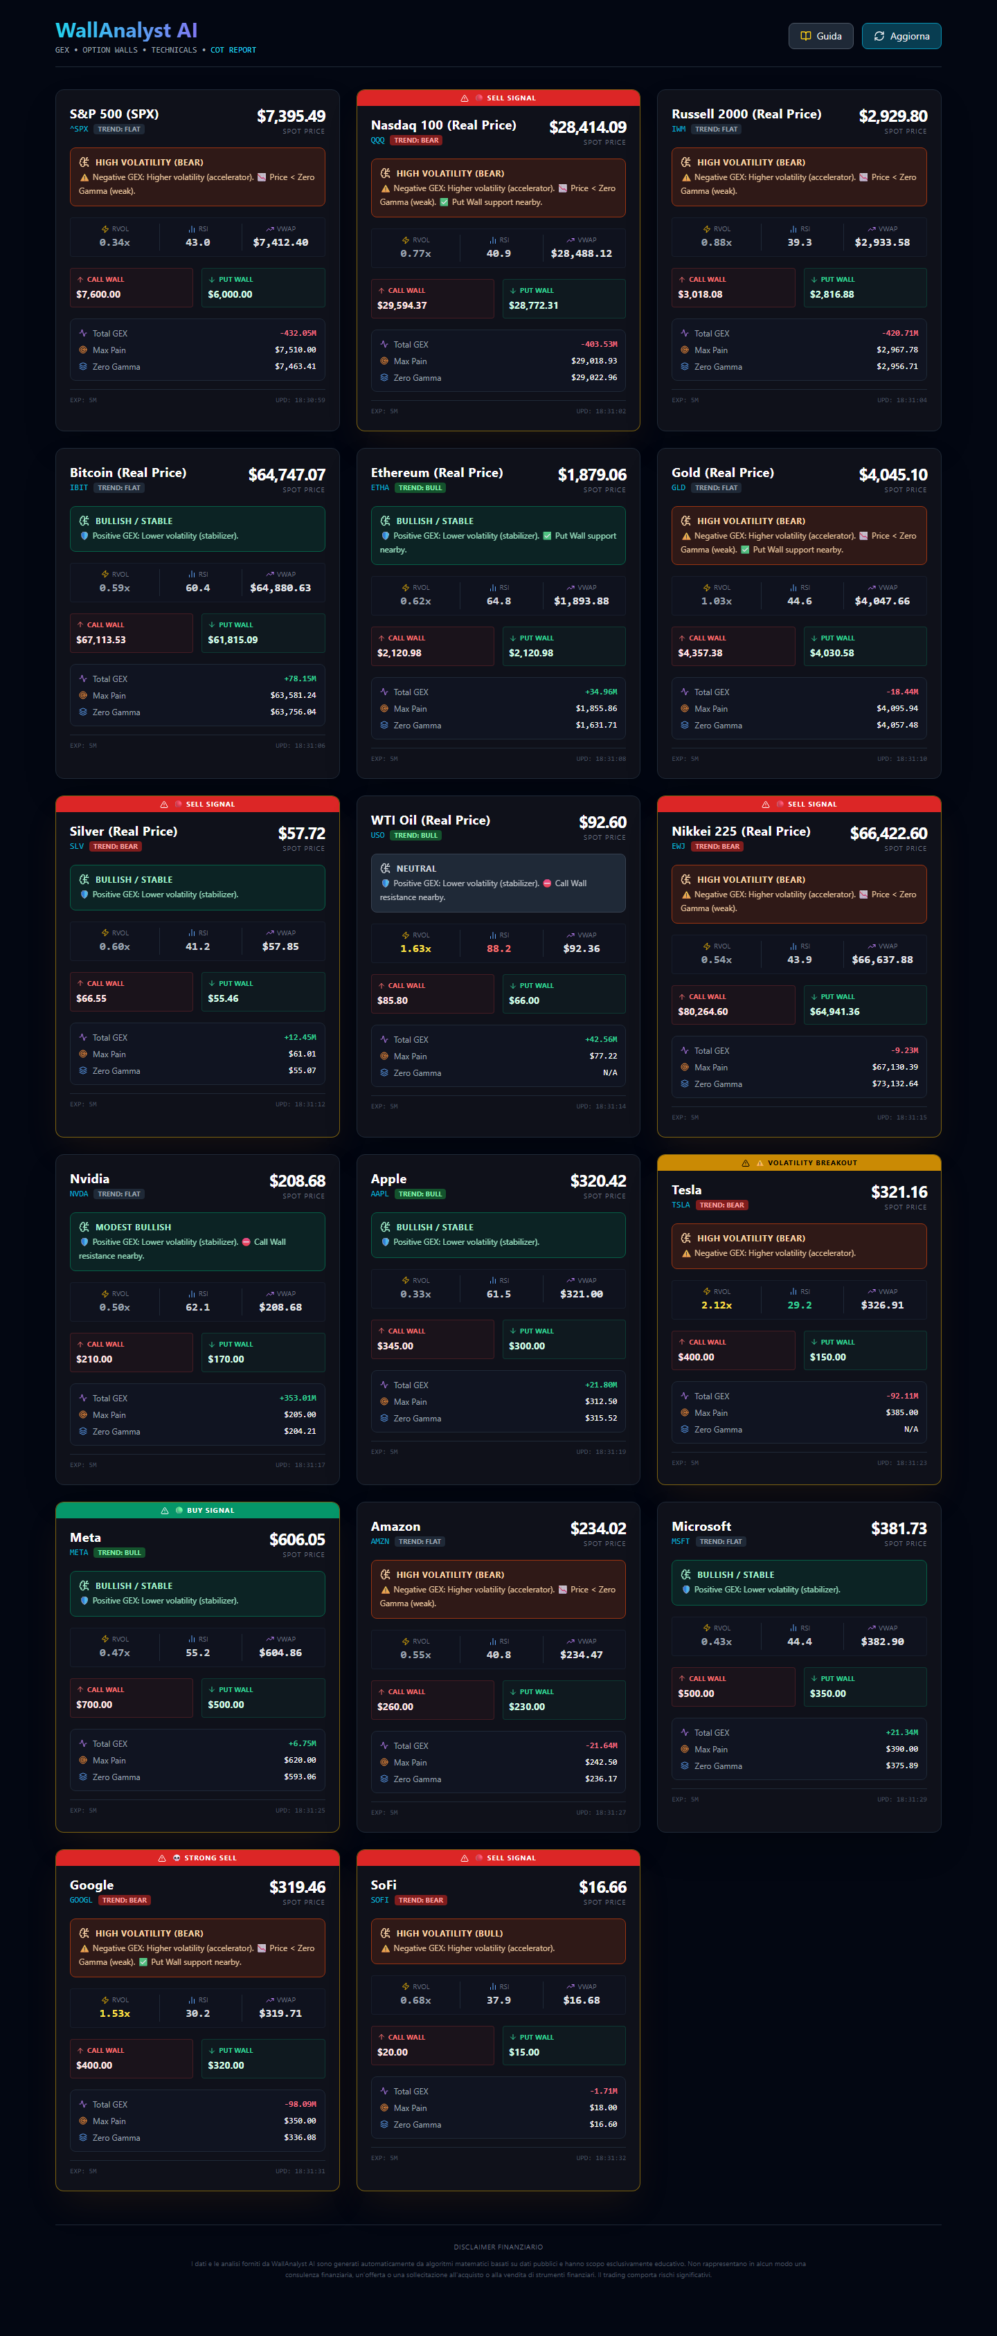Click the Zero Gamma layers icon on Microsoft card

click(x=685, y=1766)
